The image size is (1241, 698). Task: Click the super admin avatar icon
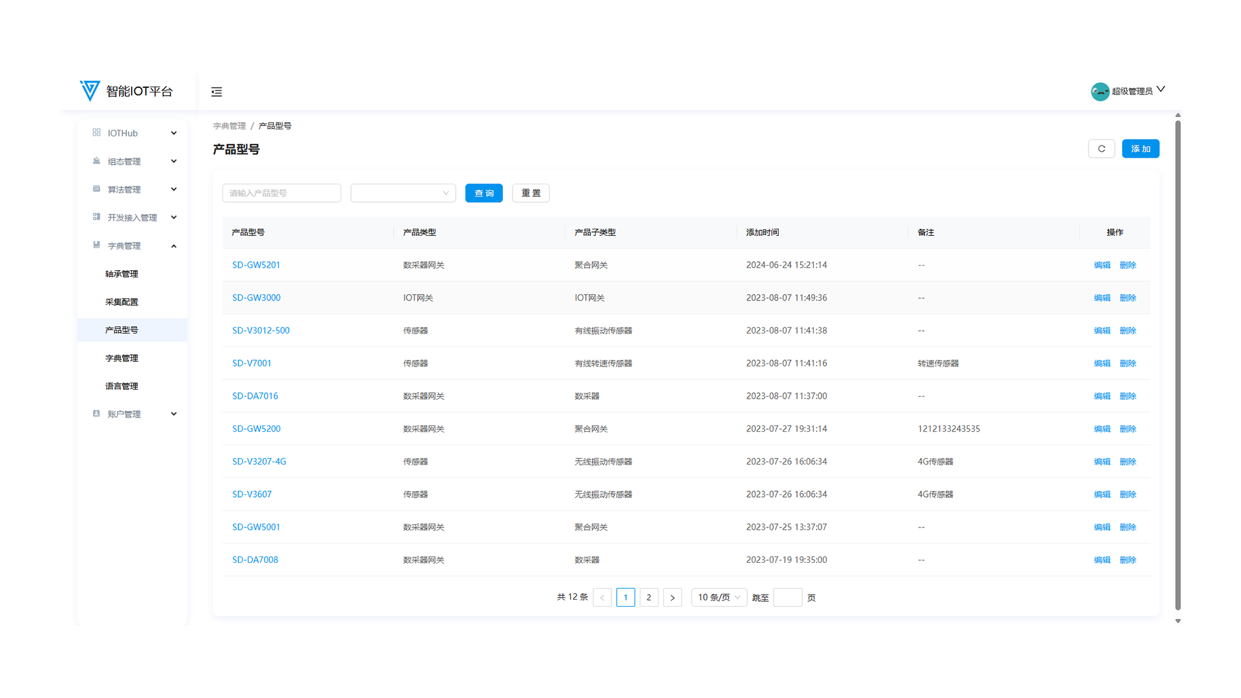(x=1099, y=92)
